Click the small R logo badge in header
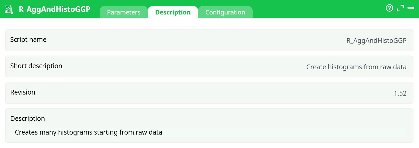Viewport: 419px width, 148px height. point(7,7)
